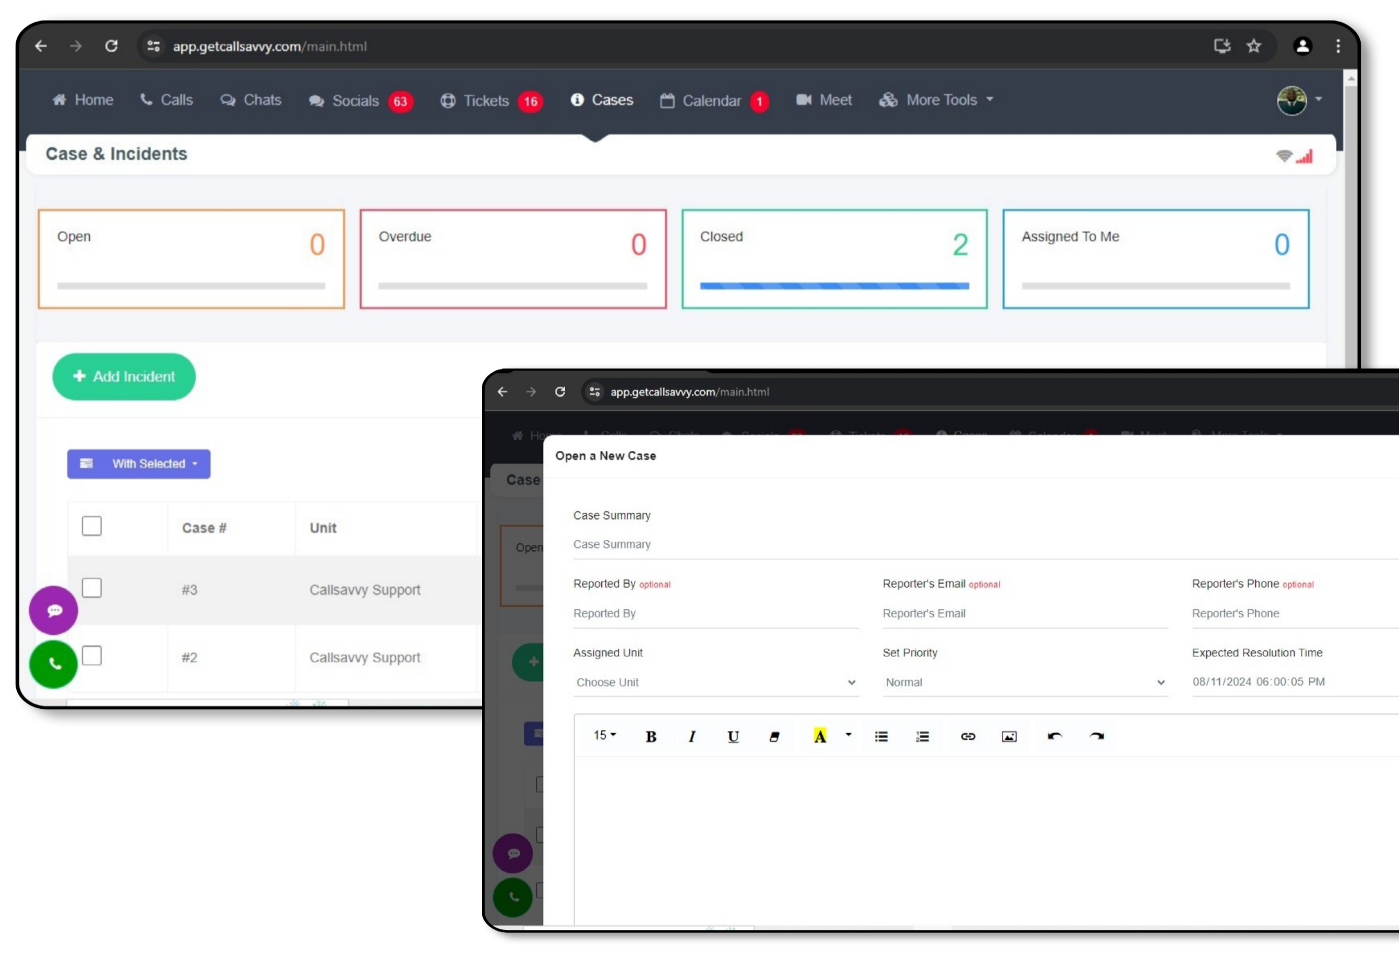Click the italic formatting icon

[x=692, y=736]
